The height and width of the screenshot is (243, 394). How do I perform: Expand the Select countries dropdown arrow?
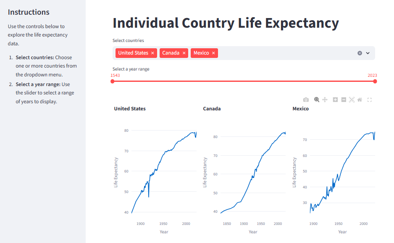coord(368,53)
